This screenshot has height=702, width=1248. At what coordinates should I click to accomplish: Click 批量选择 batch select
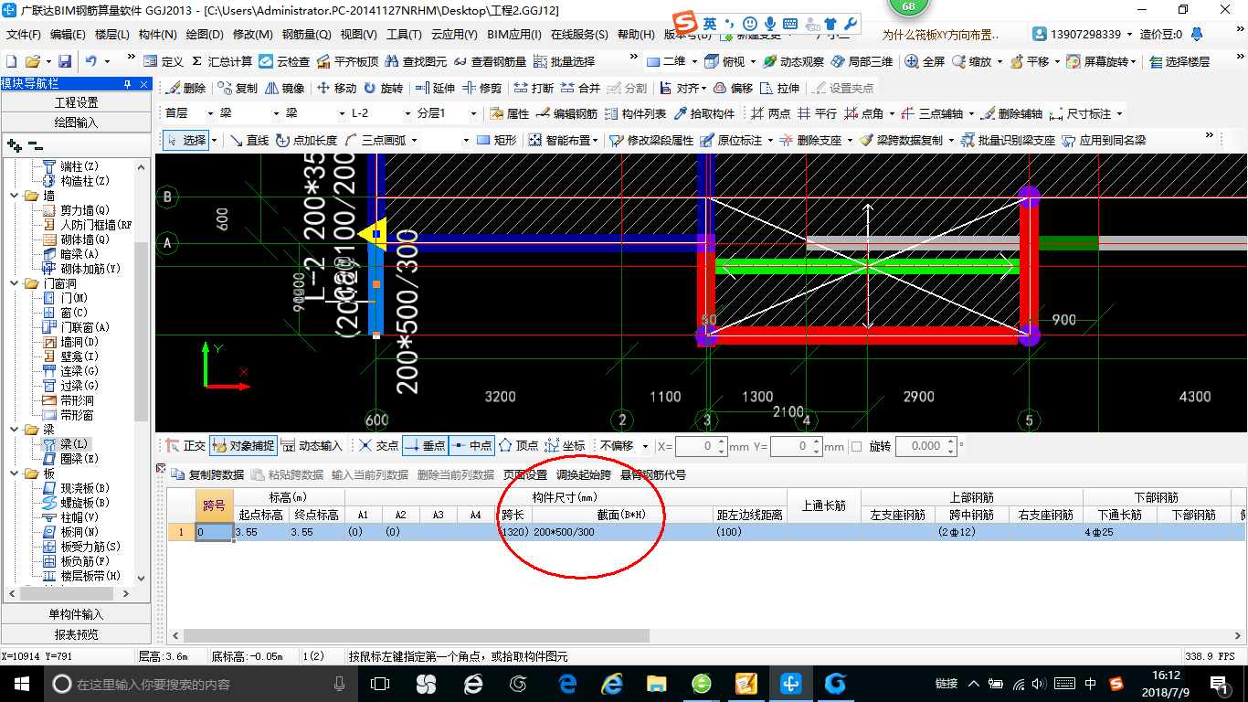tap(564, 61)
